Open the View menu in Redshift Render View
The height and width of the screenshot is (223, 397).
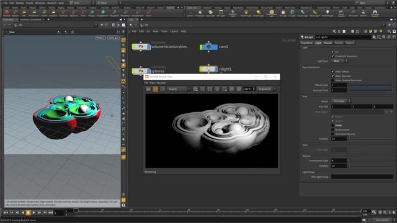pyautogui.click(x=153, y=82)
